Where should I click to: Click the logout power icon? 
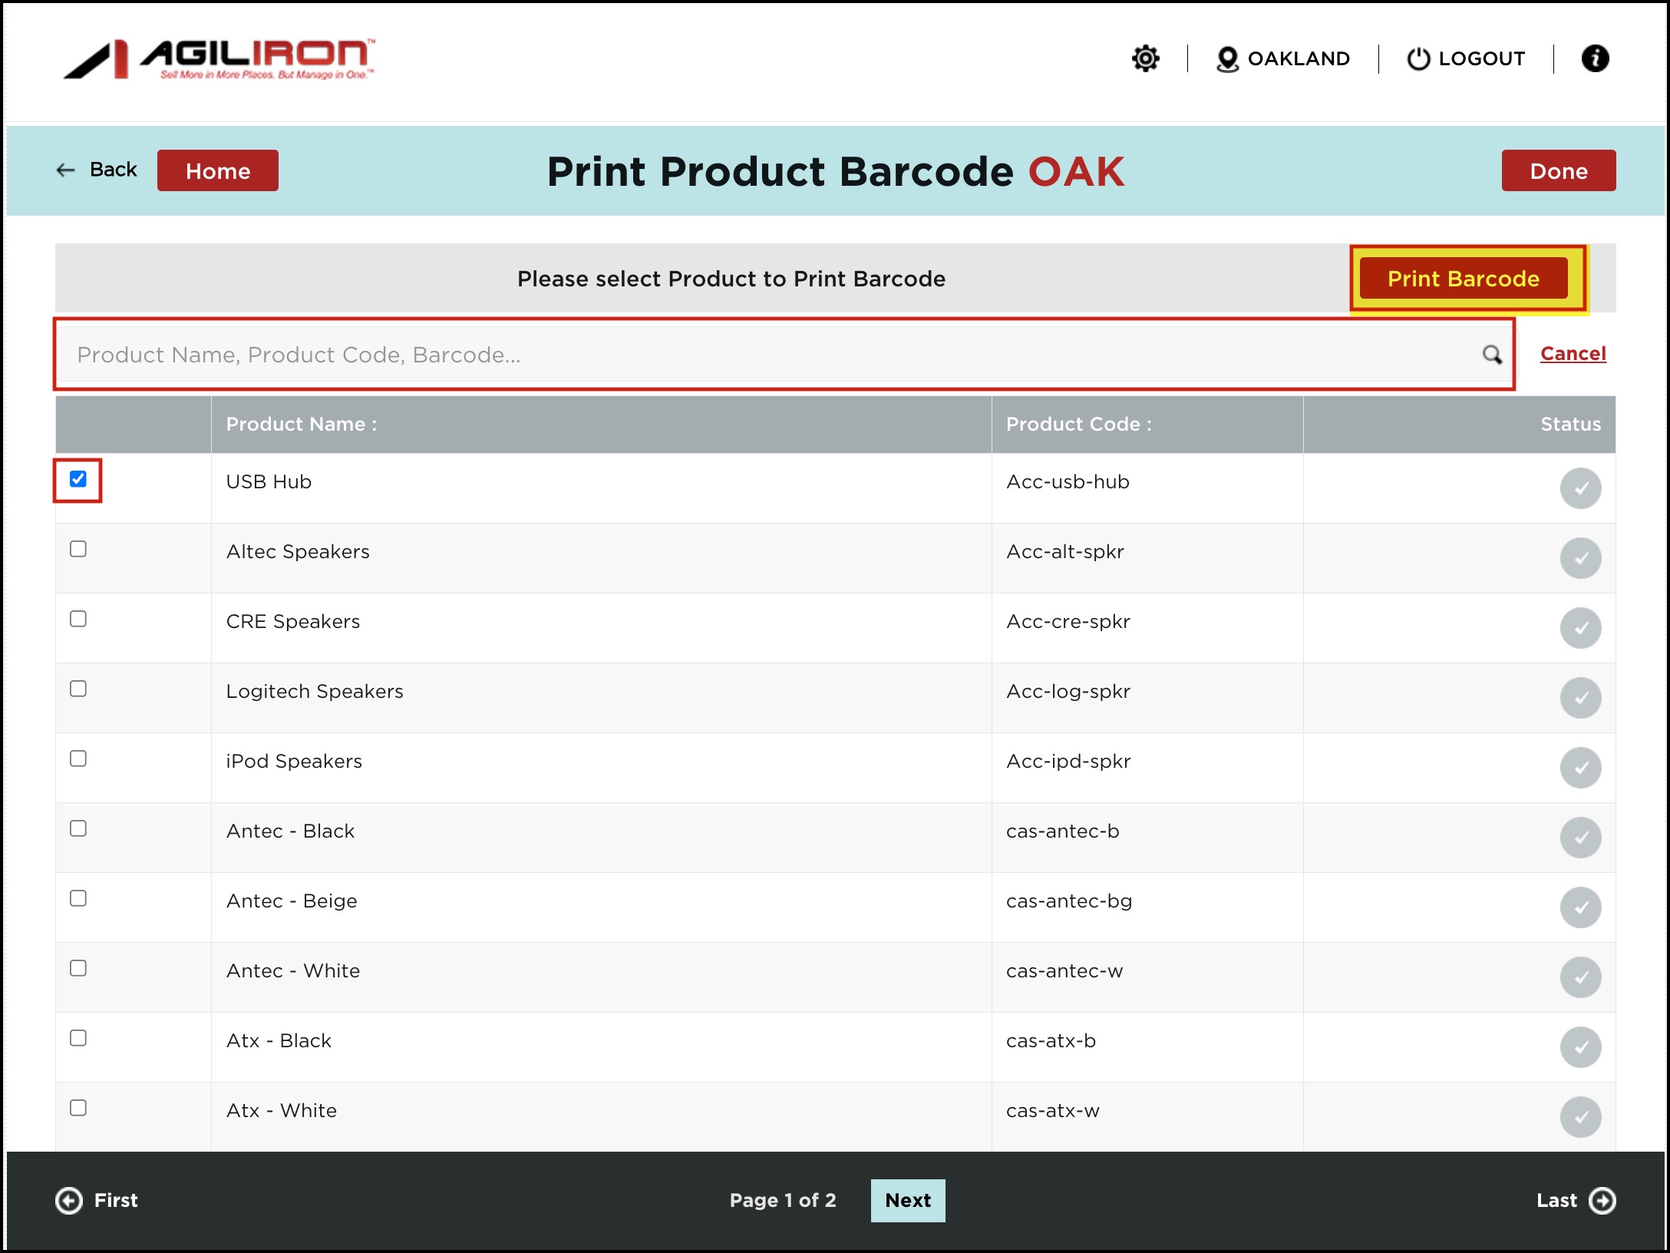tap(1418, 59)
